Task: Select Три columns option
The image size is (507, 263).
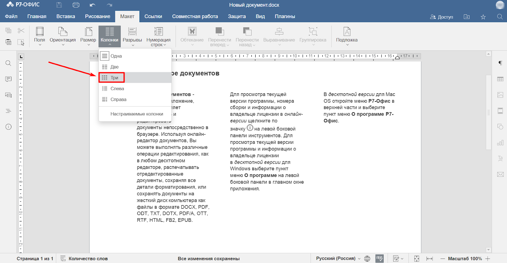Action: coord(135,78)
